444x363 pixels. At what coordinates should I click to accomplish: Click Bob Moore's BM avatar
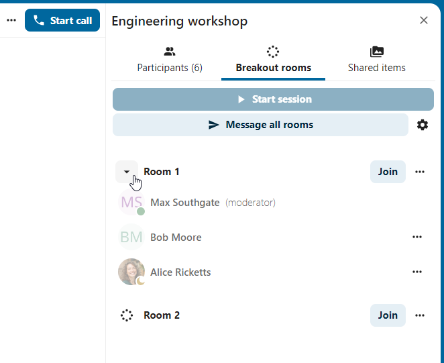coord(131,237)
